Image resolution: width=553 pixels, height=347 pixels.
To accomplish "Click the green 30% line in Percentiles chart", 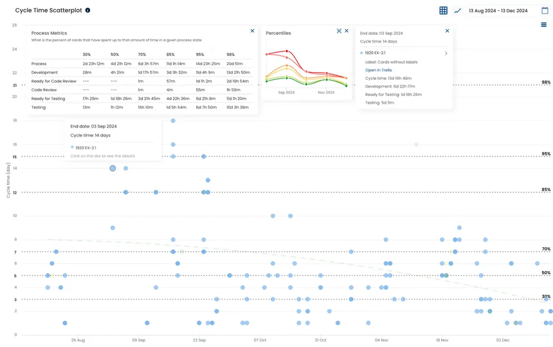I will tap(307, 83).
